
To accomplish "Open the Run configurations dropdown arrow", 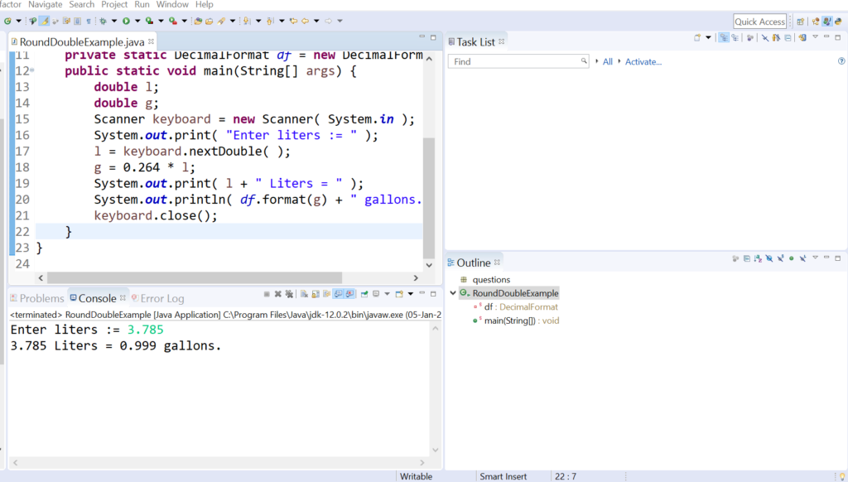I will click(x=137, y=20).
